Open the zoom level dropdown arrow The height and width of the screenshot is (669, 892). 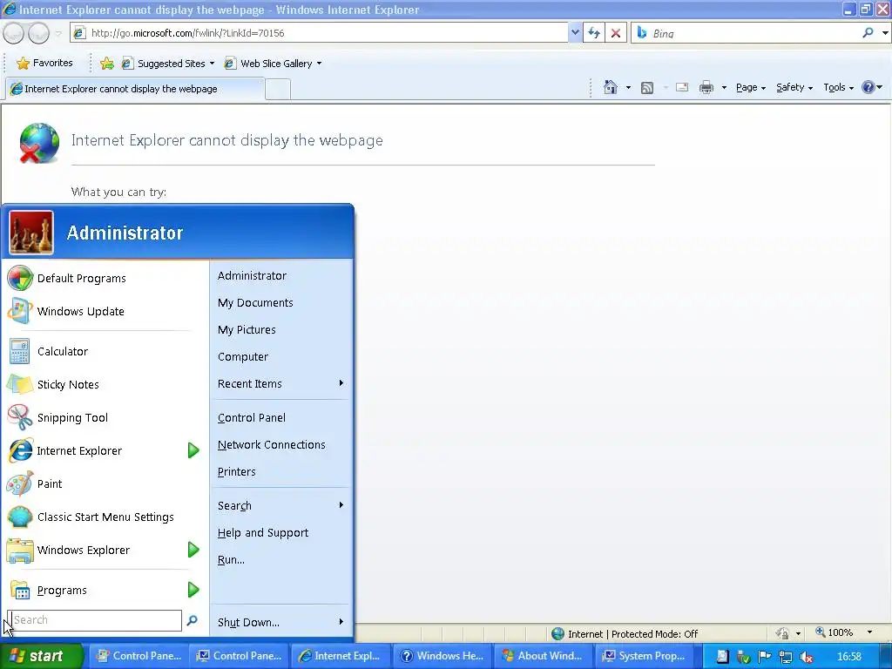869,632
